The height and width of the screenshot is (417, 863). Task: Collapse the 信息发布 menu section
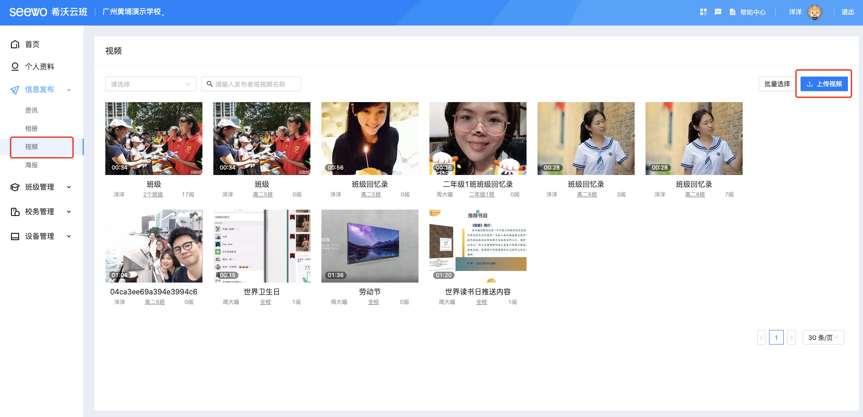tap(69, 90)
